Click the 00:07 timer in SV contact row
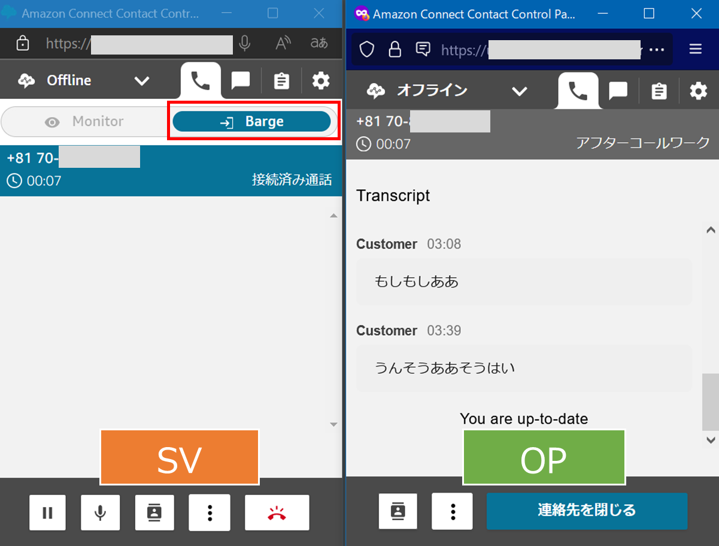The height and width of the screenshot is (546, 719). [x=34, y=180]
